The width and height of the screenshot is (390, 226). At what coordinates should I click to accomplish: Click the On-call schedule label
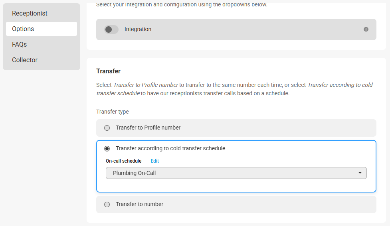[x=124, y=161]
